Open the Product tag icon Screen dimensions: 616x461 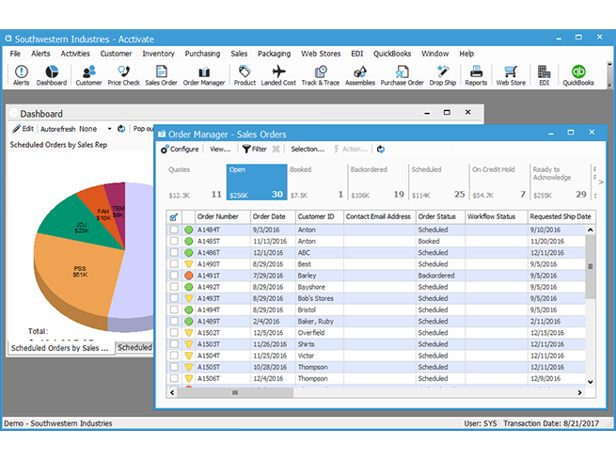[x=245, y=75]
